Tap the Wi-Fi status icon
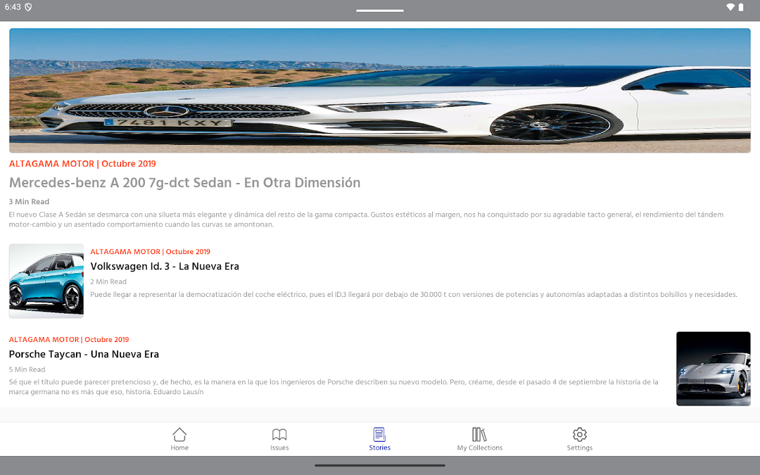 730,7
